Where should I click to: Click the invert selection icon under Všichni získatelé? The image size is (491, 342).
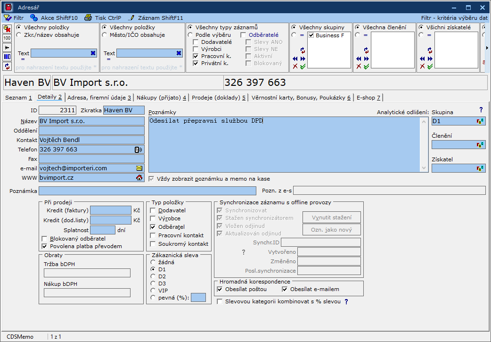click(x=430, y=50)
